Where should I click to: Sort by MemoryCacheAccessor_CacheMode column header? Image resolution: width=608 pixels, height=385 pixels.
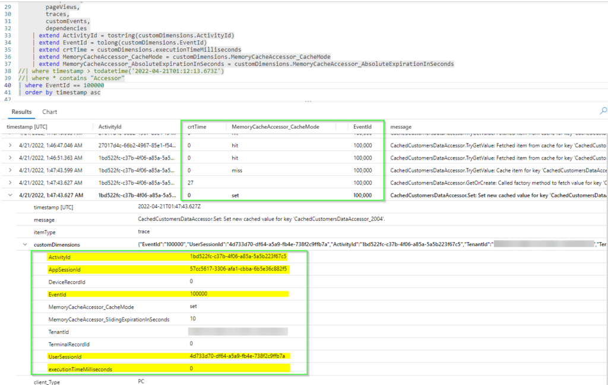(275, 127)
